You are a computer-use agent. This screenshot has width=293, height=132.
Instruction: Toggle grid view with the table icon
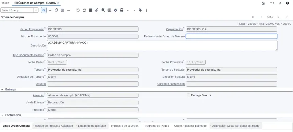click(91, 10)
